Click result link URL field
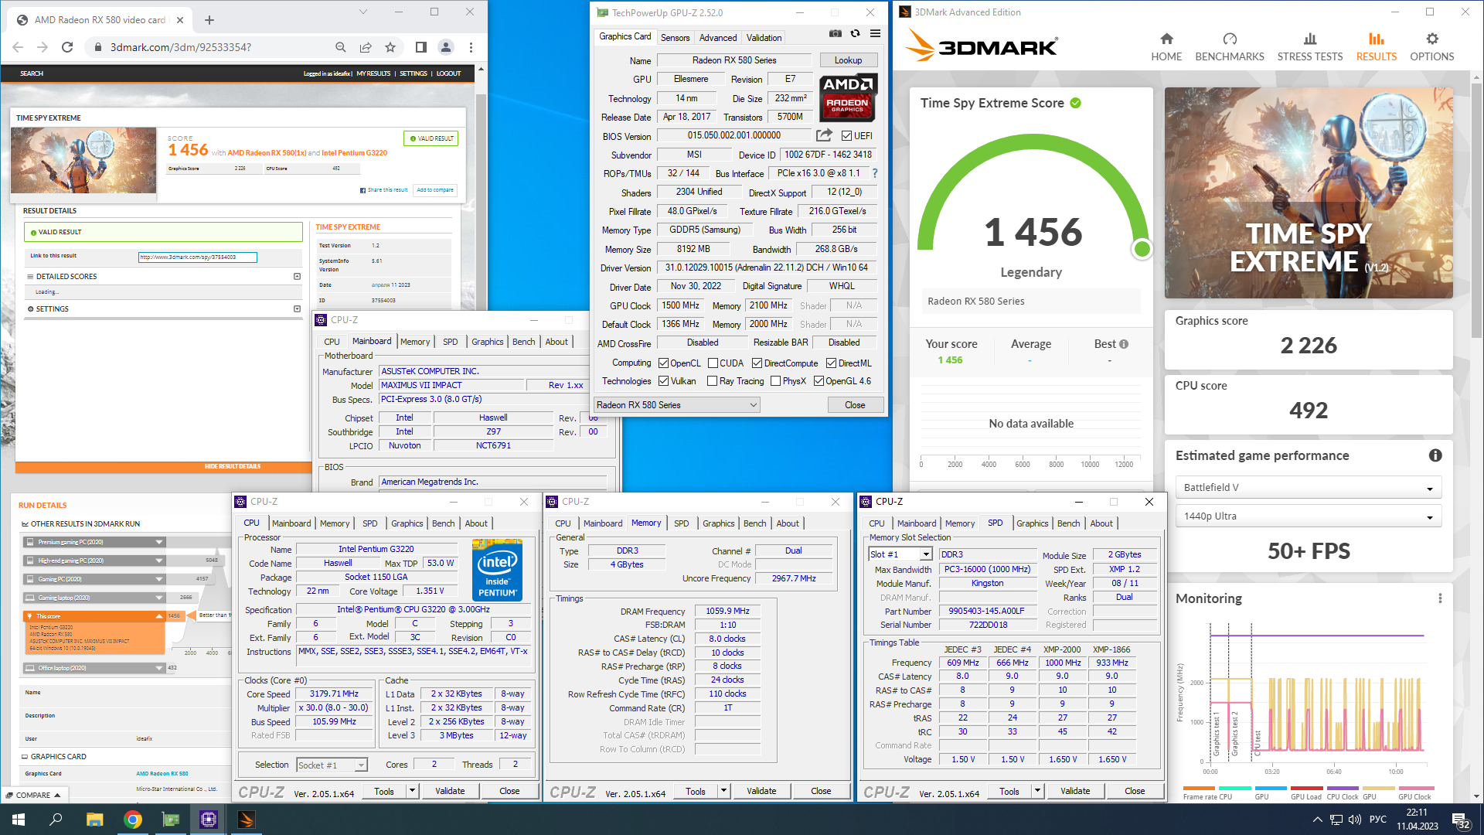Image resolution: width=1484 pixels, height=835 pixels. tap(198, 257)
